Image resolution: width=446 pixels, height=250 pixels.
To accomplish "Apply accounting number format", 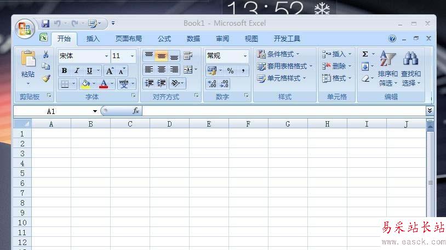I will tap(212, 70).
